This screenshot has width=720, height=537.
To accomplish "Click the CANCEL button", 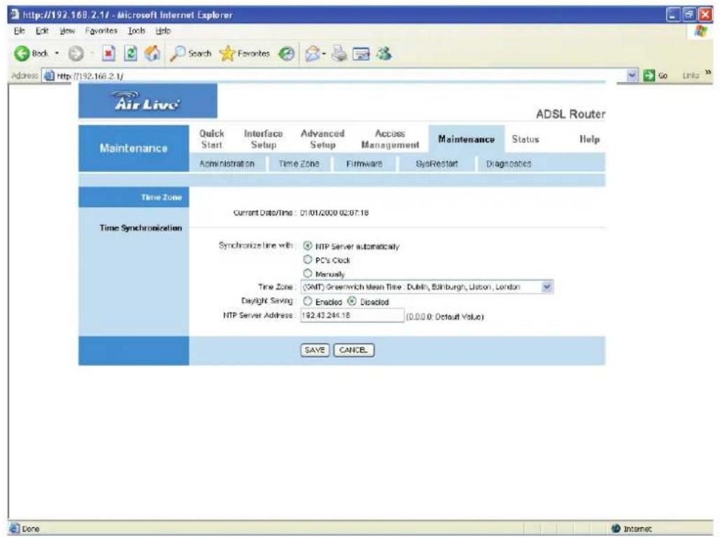I will [x=353, y=350].
